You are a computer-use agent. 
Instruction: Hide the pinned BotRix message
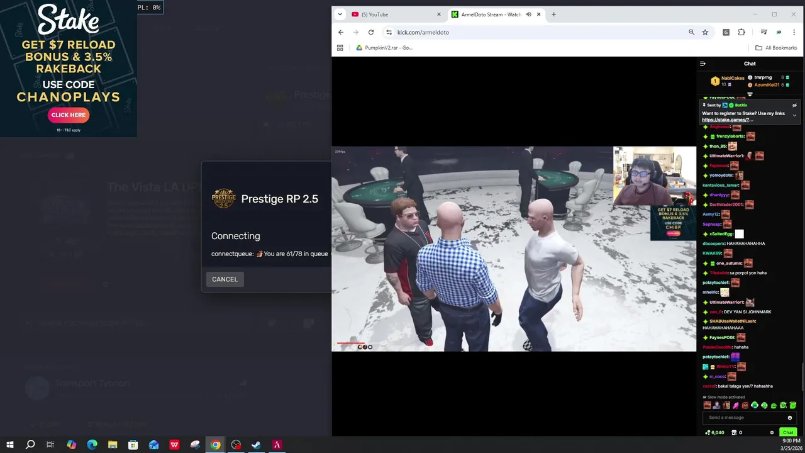(794, 106)
